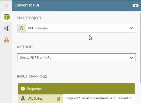This screenshot has height=103, width=141.
Task: Click the INPUT MAPPINGS section heading
Action: tap(32, 76)
